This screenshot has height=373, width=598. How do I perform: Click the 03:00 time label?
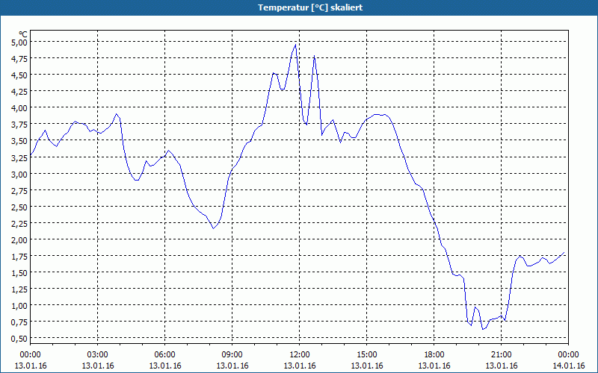pyautogui.click(x=98, y=355)
